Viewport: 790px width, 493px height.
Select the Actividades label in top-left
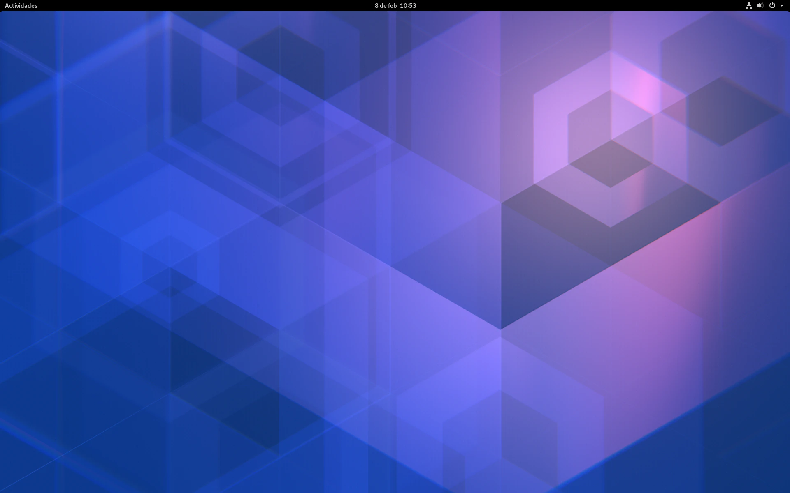point(21,5)
